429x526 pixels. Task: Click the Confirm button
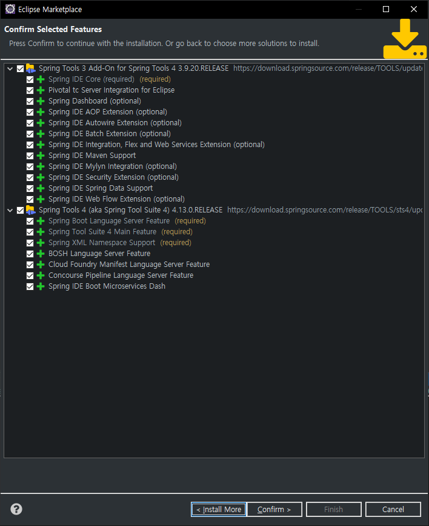[274, 509]
